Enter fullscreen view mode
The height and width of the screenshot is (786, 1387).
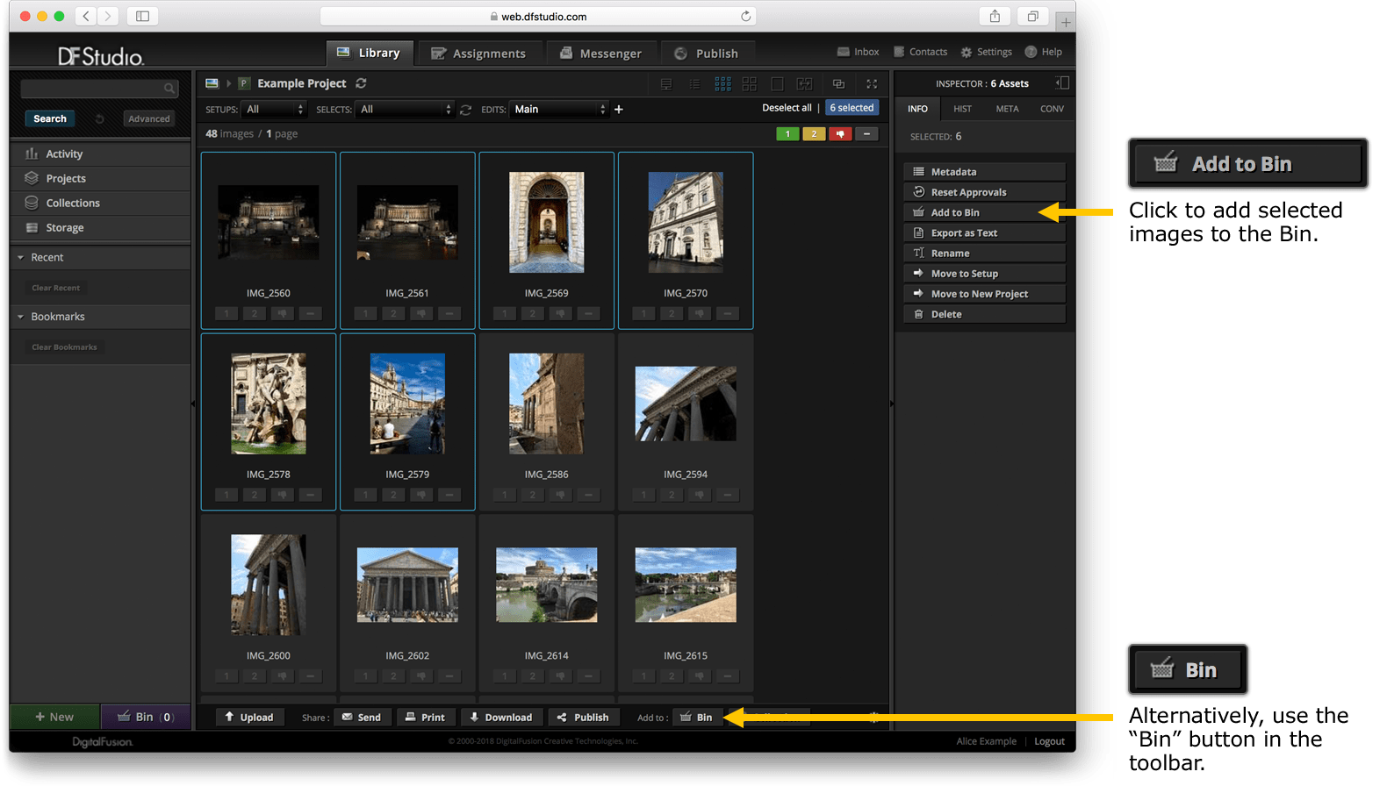[872, 84]
